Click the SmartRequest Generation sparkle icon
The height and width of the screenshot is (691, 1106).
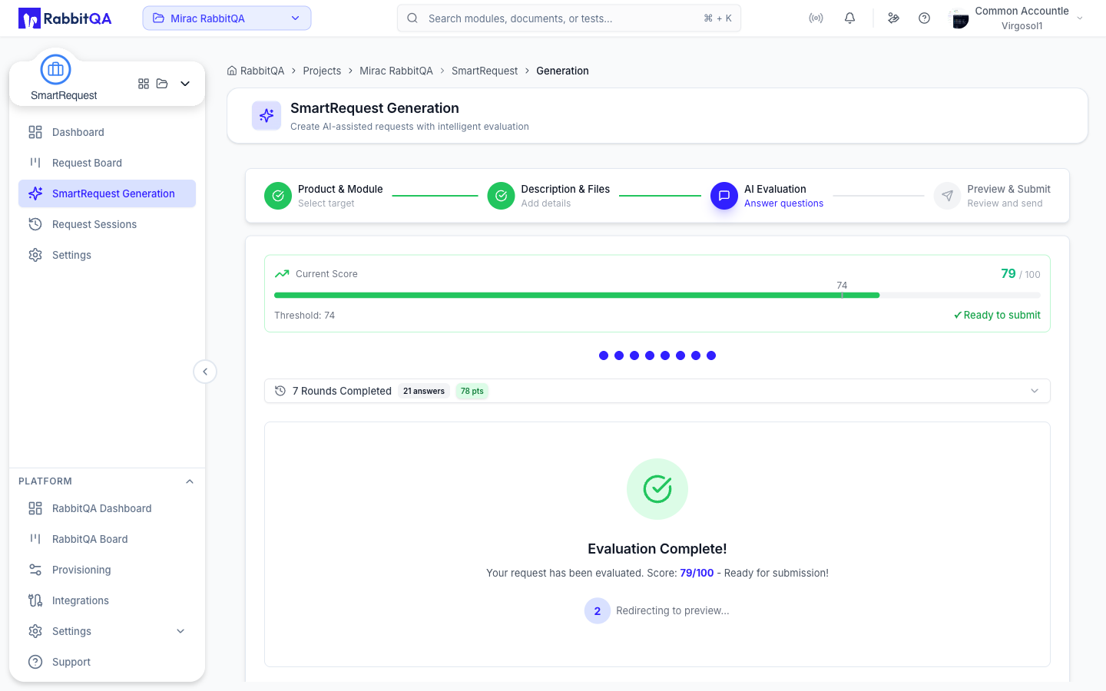point(267,116)
